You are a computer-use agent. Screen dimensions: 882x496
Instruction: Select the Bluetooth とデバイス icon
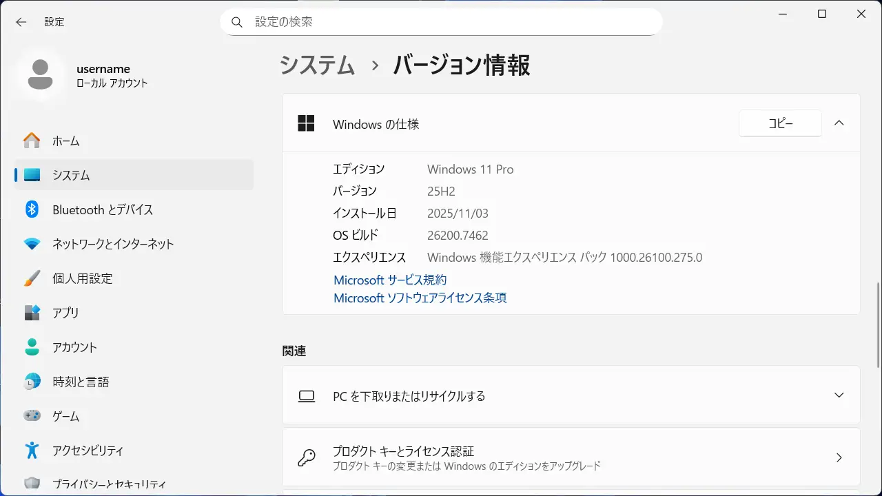(x=32, y=209)
